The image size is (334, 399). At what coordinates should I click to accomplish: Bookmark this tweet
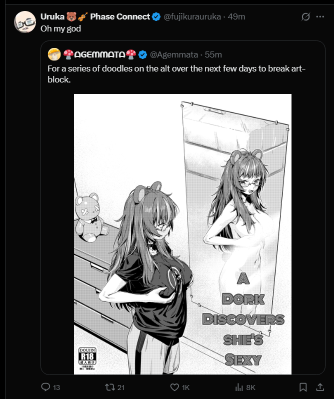[303, 387]
